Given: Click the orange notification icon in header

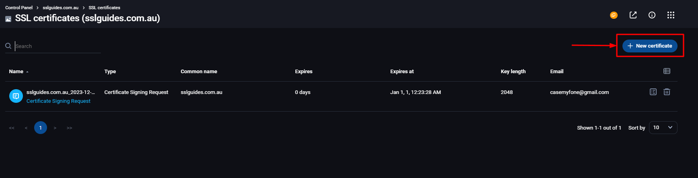Looking at the screenshot, I should pos(614,15).
